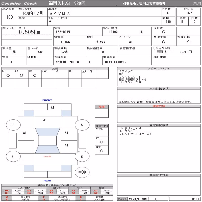202x202 pixels.
Task: Click the red 'S1' legend swatch
Action: tap(73, 191)
